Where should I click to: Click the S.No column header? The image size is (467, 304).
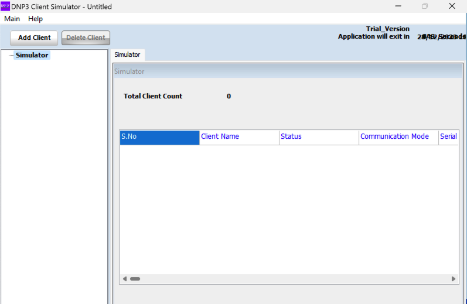pos(159,138)
